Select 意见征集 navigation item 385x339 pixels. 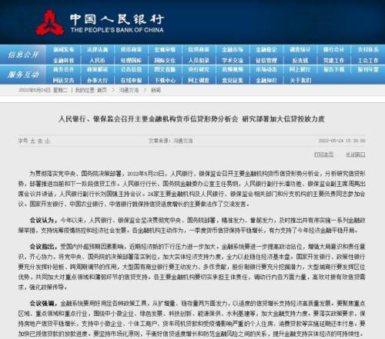pyautogui.click(x=233, y=81)
